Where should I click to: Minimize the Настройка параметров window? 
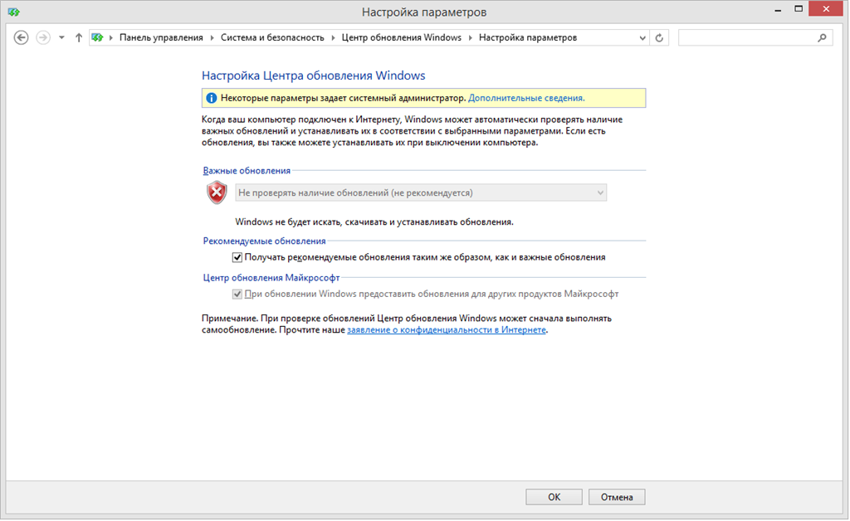tap(778, 10)
